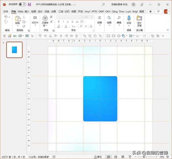Toggle Underline formatting
Screen dimensions: 172x159
point(68,22)
